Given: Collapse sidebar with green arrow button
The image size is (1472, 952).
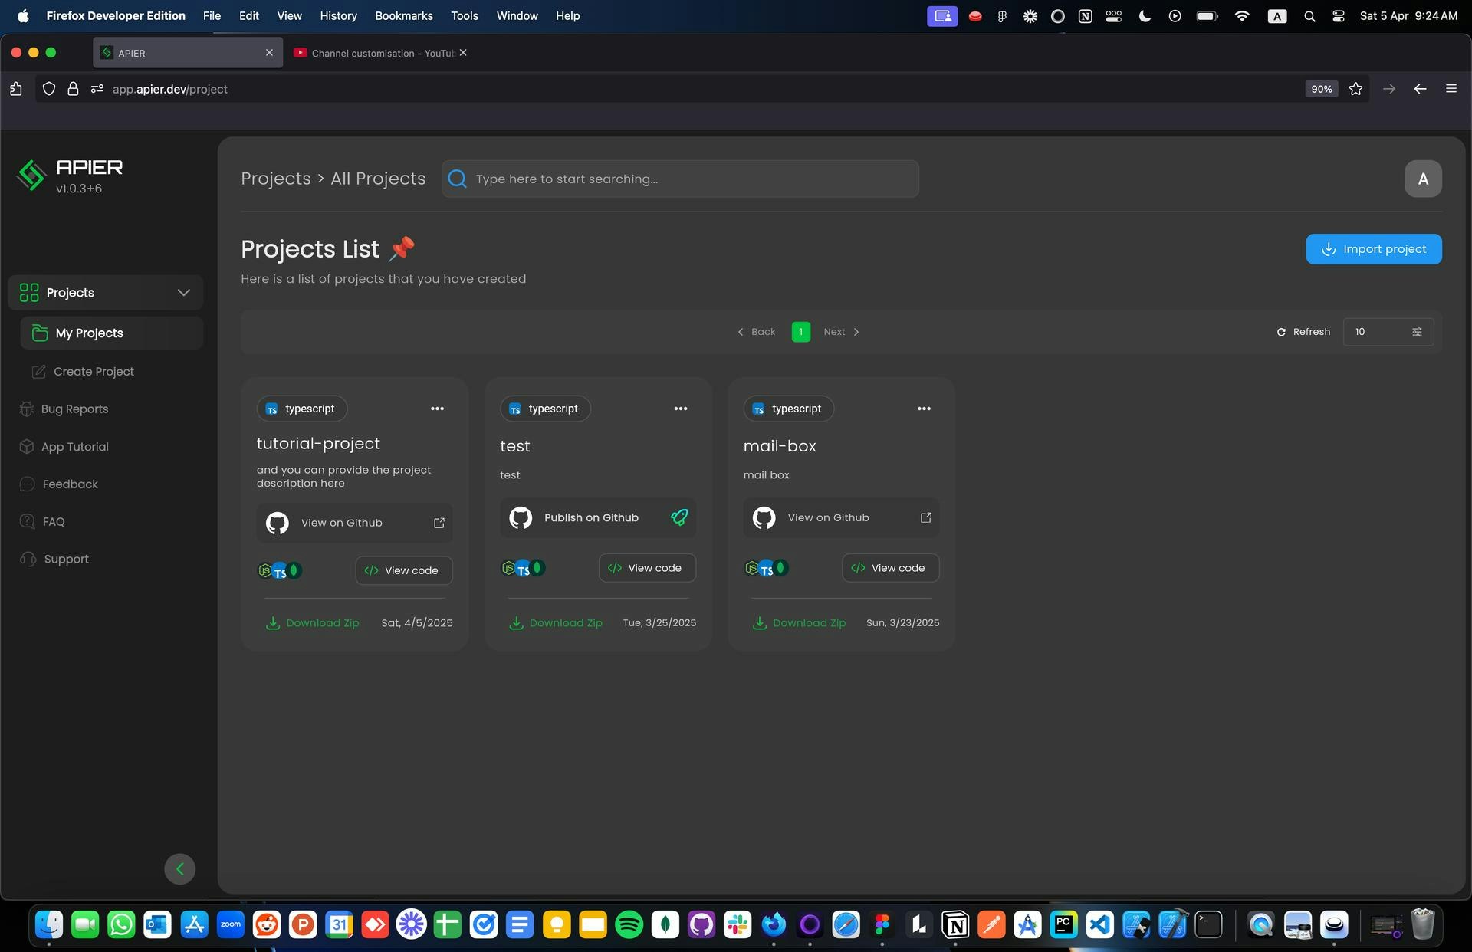Looking at the screenshot, I should tap(179, 869).
